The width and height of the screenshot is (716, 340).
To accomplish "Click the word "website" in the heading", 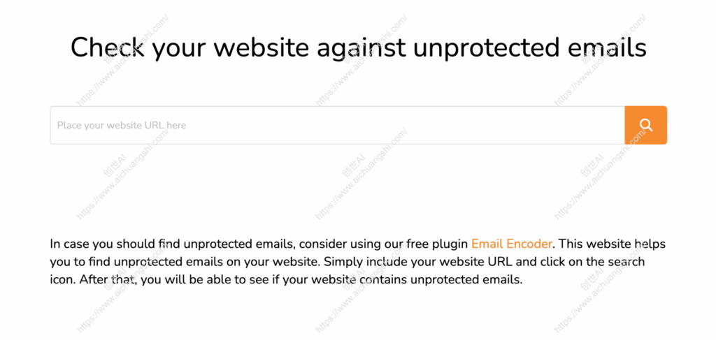I will click(x=261, y=48).
